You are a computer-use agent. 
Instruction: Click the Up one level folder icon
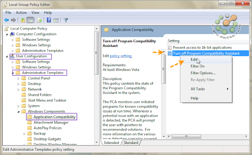pyautogui.click(x=23, y=20)
